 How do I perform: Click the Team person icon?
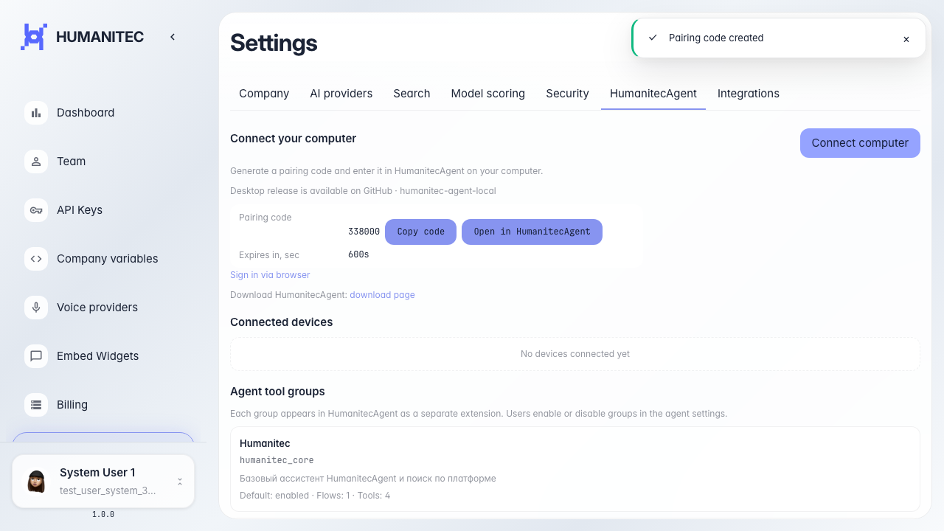[36, 162]
